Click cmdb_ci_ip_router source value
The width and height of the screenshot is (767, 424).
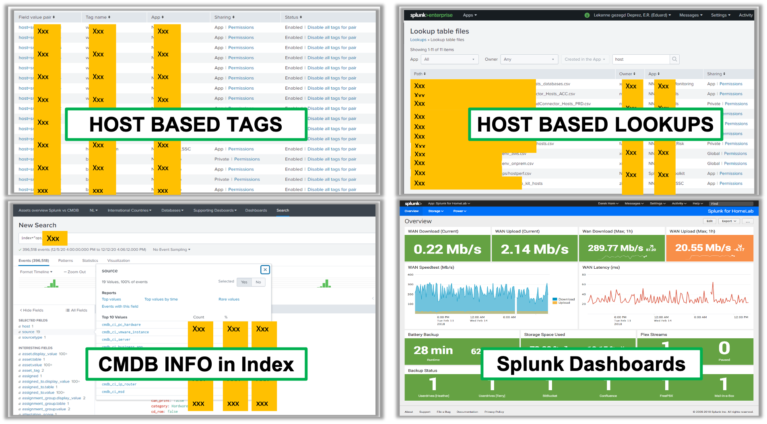tap(119, 384)
